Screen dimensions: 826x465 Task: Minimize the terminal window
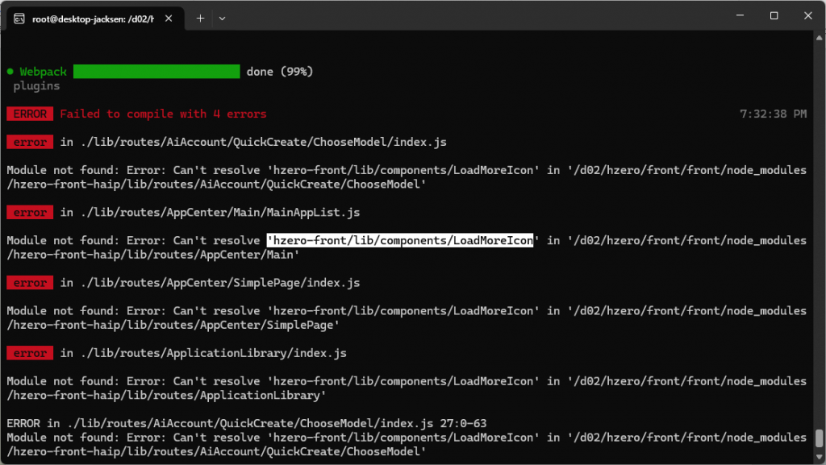point(736,16)
